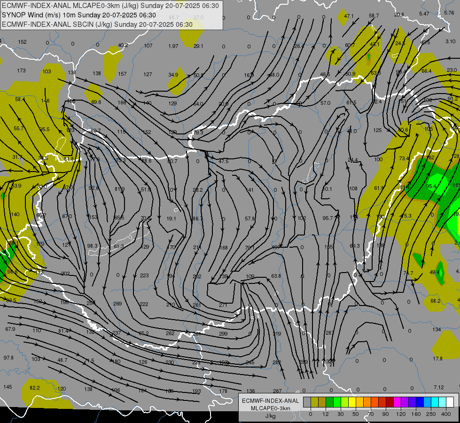Click the map value 74.7

(x=408, y=273)
